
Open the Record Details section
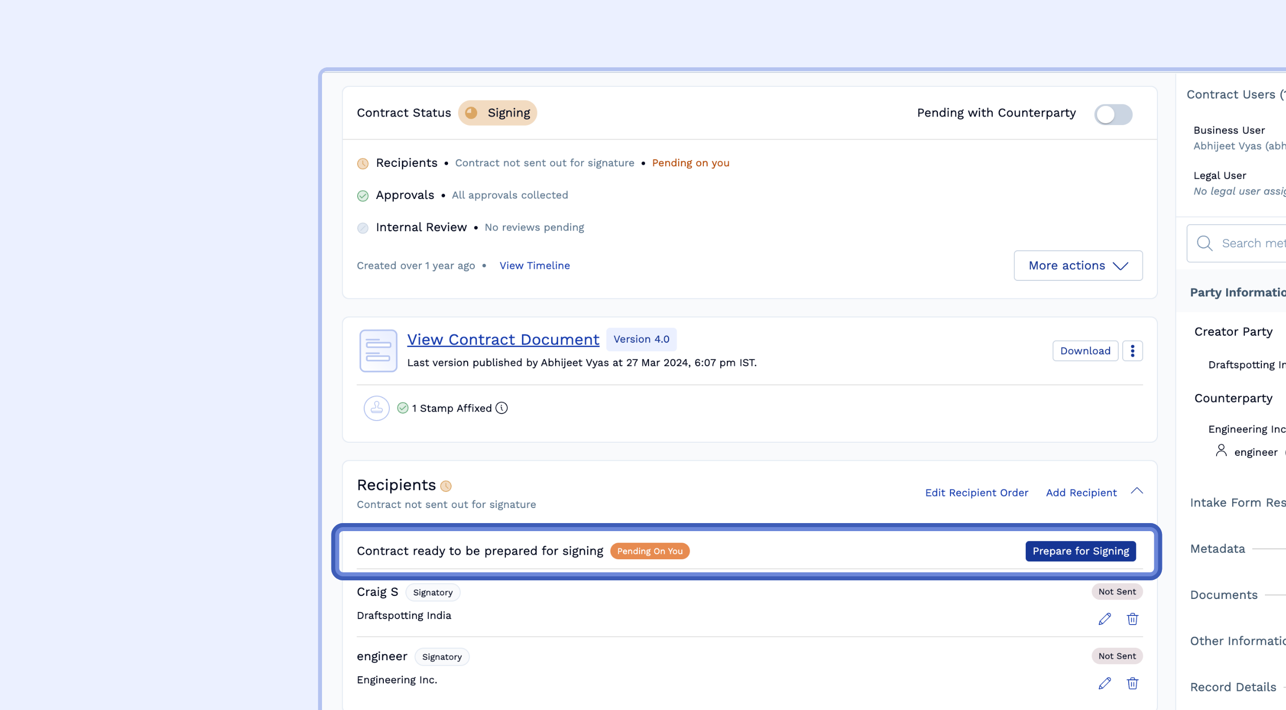click(1233, 687)
